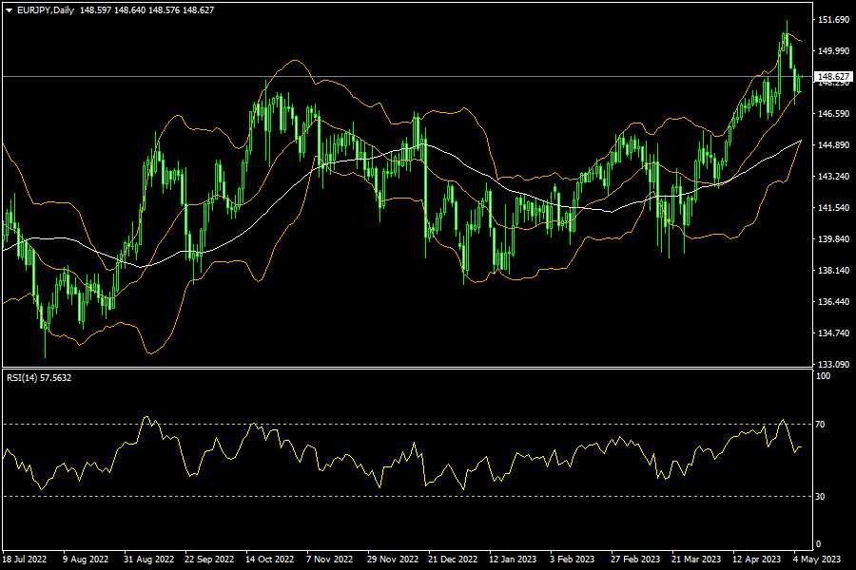Click the 27 Feb 2023 date label
This screenshot has height=570, width=856.
(x=635, y=560)
